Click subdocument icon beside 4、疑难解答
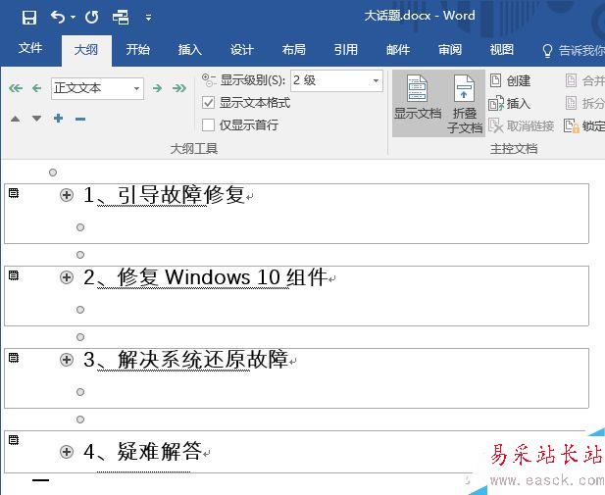 point(14,440)
